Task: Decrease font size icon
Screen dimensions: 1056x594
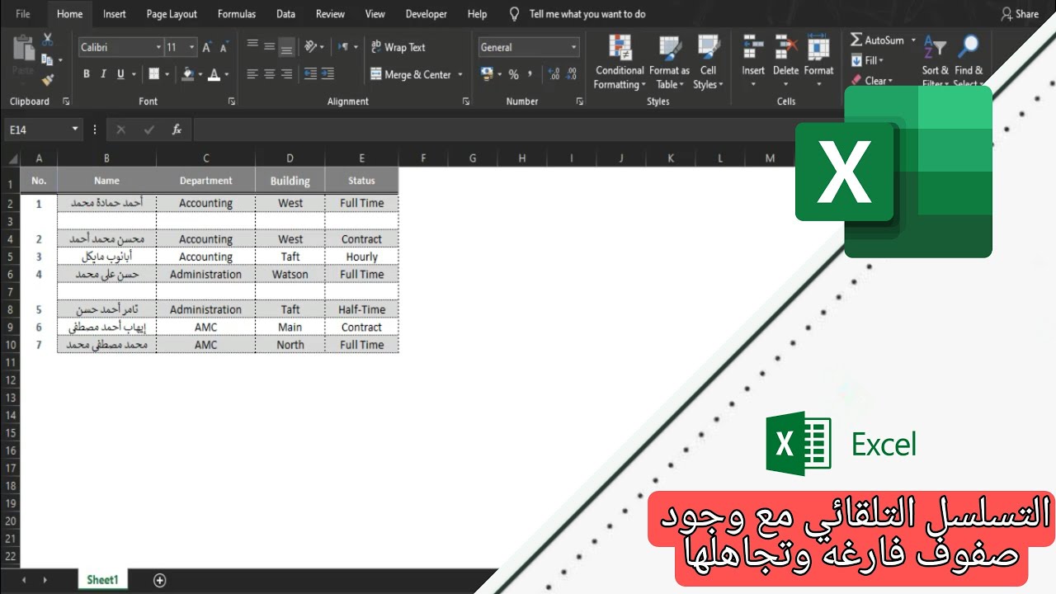Action: coord(224,47)
